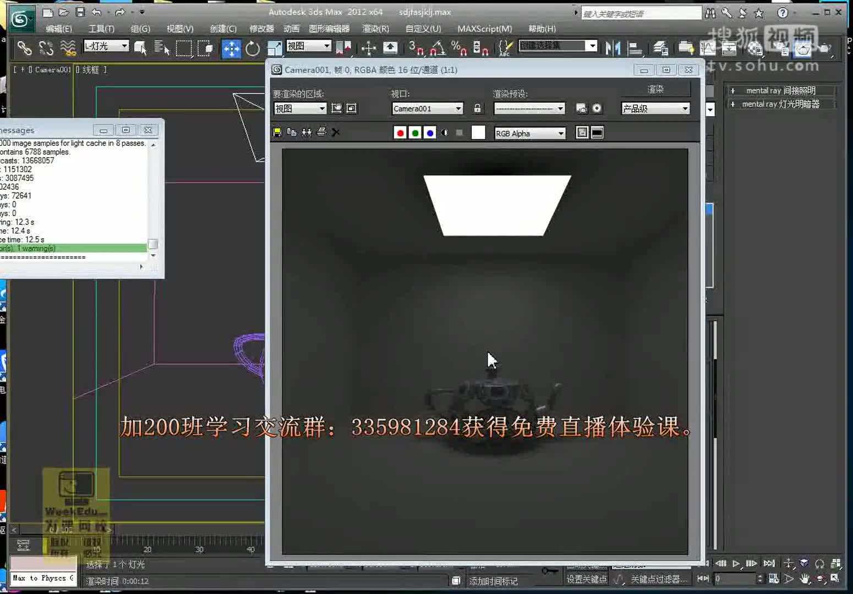Viewport: 853px width, 594px height.
Task: Save the scene with the floppy disk icon
Action: pos(80,12)
